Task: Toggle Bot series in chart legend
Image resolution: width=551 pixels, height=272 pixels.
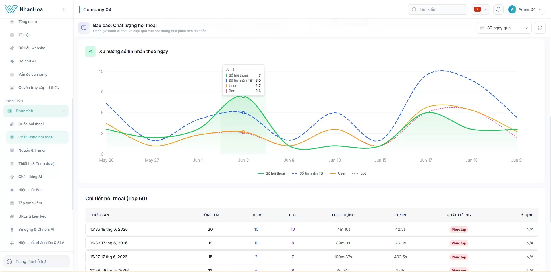Action: pos(359,173)
